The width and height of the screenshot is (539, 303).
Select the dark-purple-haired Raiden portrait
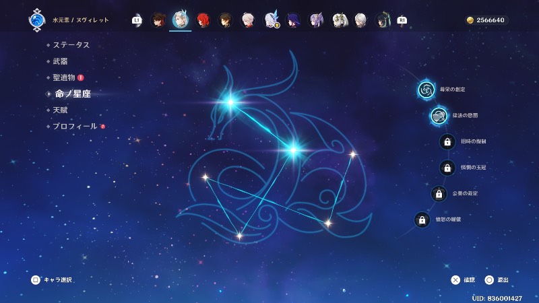pos(293,20)
